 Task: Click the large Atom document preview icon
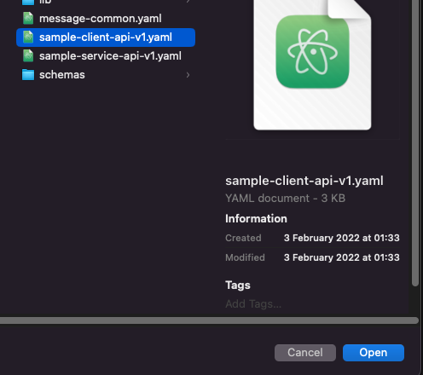pyautogui.click(x=312, y=65)
